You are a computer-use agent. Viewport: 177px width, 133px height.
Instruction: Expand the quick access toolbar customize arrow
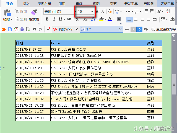pyautogui.click(x=48, y=29)
